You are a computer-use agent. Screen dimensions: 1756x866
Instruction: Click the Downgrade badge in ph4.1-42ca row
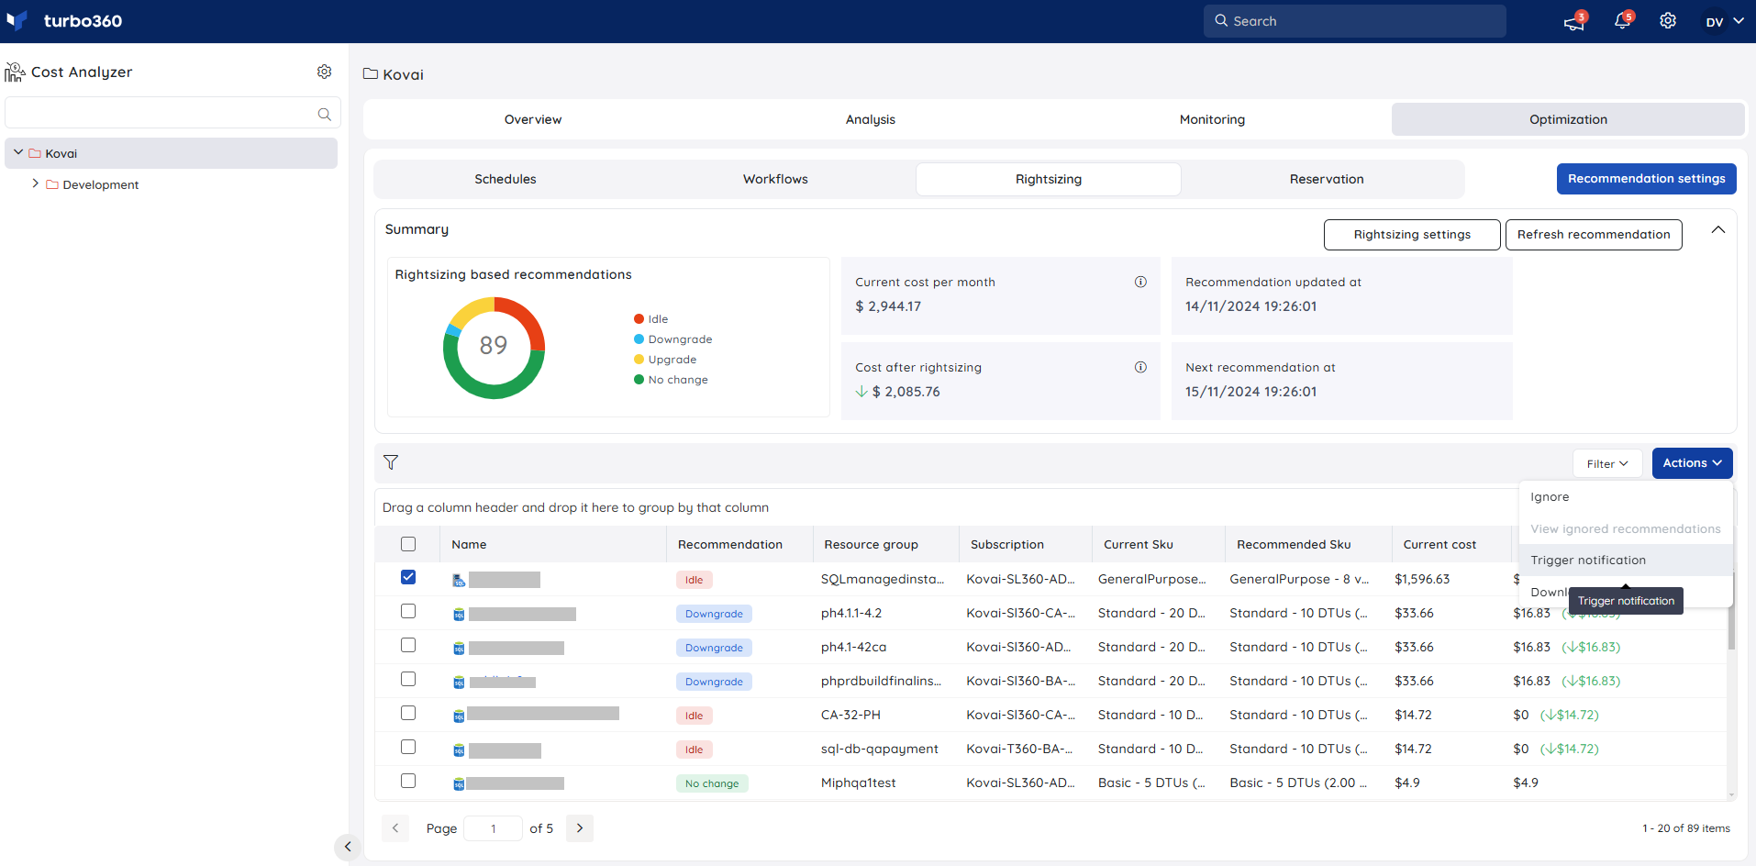[x=714, y=648]
